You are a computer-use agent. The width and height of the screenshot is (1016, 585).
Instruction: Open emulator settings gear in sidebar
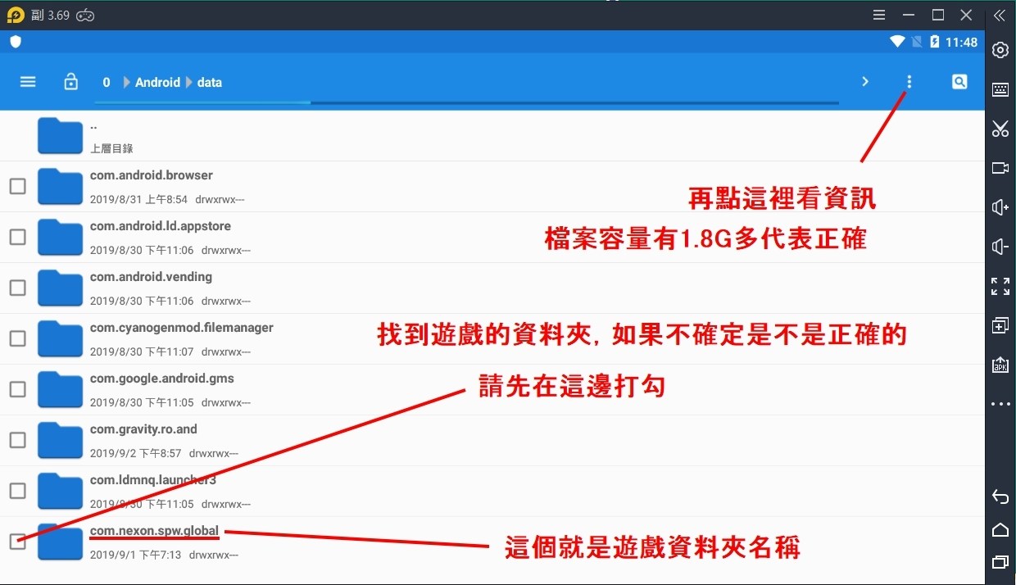tap(1000, 50)
